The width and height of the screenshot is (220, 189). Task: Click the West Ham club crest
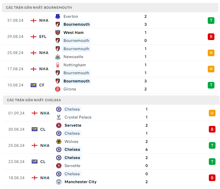pyautogui.click(x=58, y=33)
